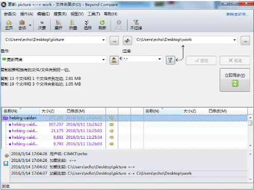Sort right pane by 名称(N) column

point(162,111)
